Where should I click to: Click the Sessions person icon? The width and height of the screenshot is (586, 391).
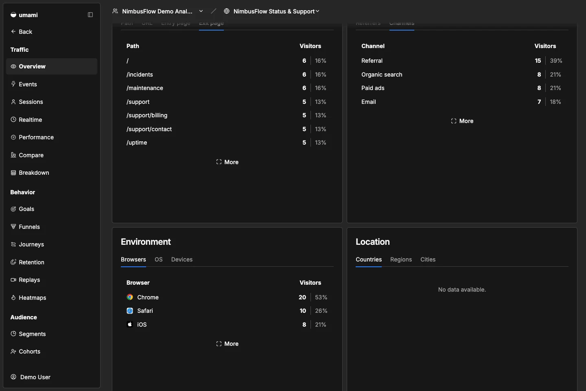[x=13, y=102]
